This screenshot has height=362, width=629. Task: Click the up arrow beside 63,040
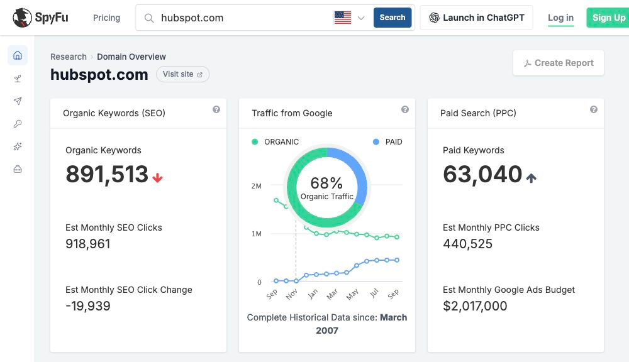[x=531, y=178]
